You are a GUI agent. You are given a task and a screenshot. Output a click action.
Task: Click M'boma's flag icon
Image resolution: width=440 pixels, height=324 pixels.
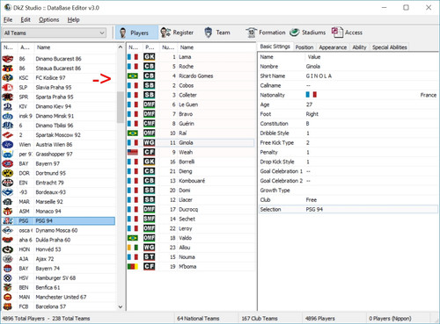point(133,266)
